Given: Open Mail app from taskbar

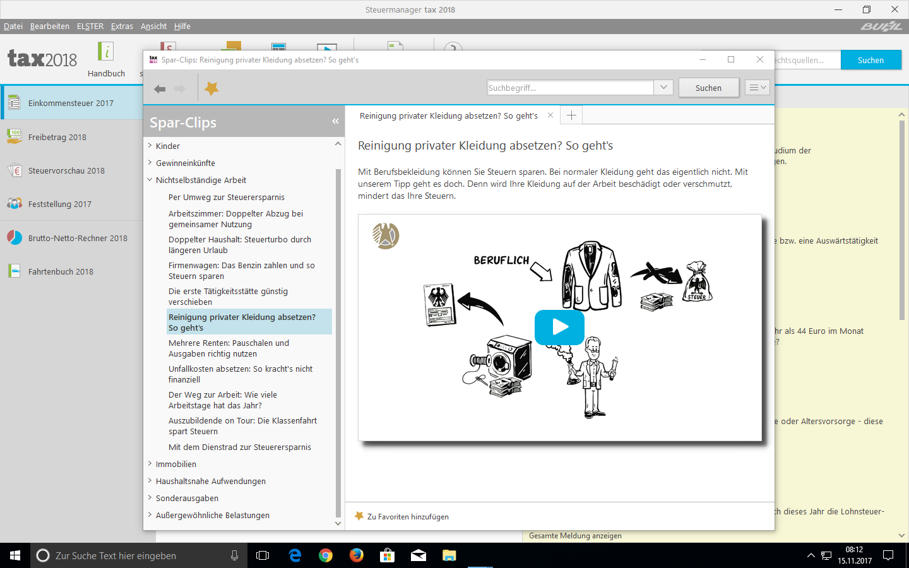Looking at the screenshot, I should coord(419,555).
